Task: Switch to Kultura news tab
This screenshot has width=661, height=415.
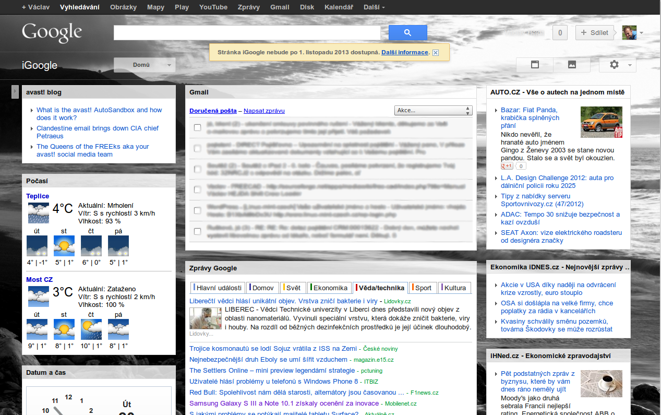Action: point(454,288)
